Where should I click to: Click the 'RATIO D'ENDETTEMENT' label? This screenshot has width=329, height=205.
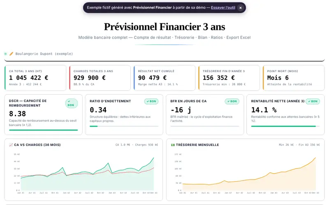click(x=110, y=101)
